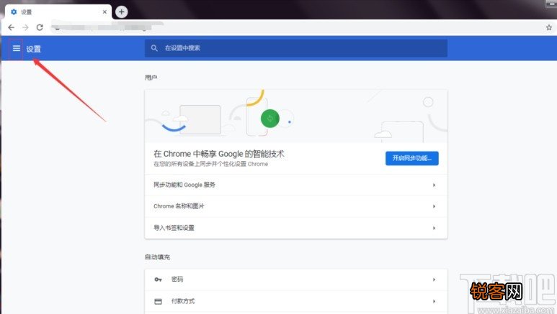Click the 设置 page title in header

[34, 49]
